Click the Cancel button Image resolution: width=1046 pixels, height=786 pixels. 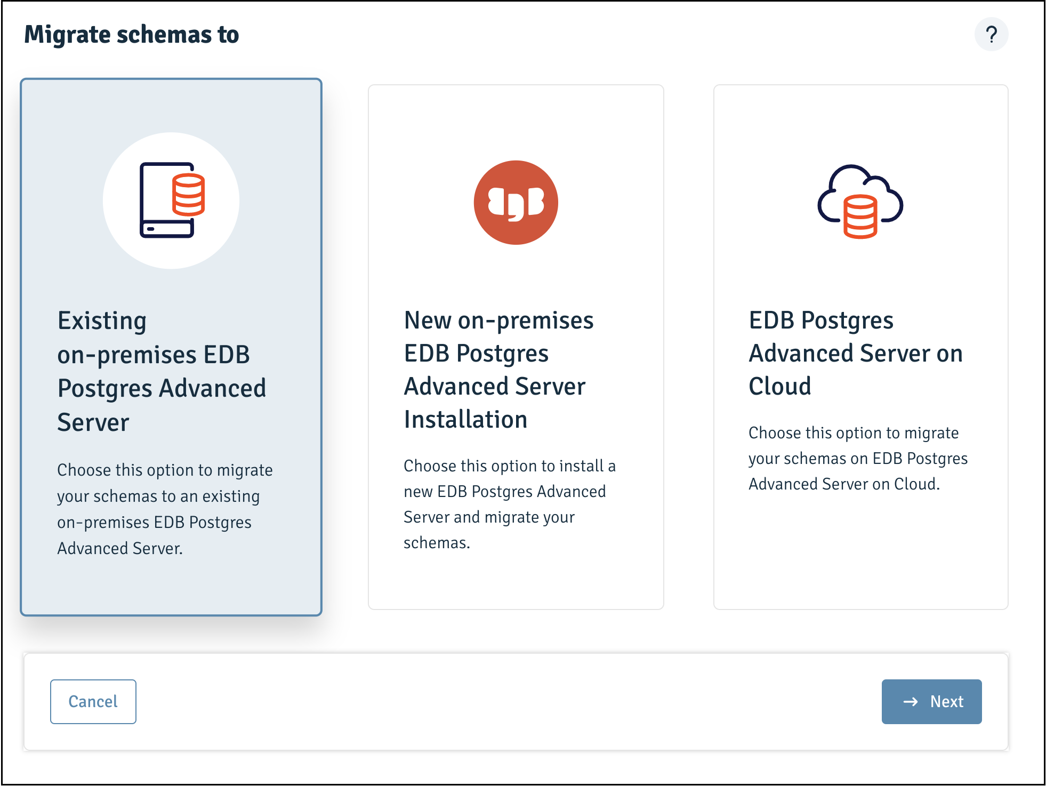tap(93, 701)
